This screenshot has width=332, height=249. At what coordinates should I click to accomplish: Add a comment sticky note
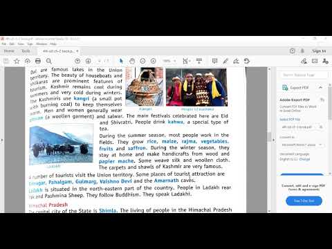tap(214, 61)
